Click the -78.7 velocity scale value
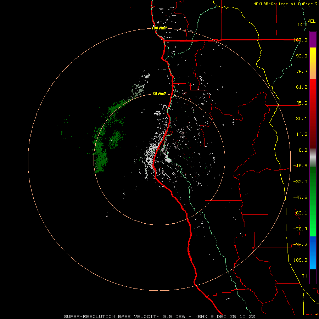 (x=300, y=229)
